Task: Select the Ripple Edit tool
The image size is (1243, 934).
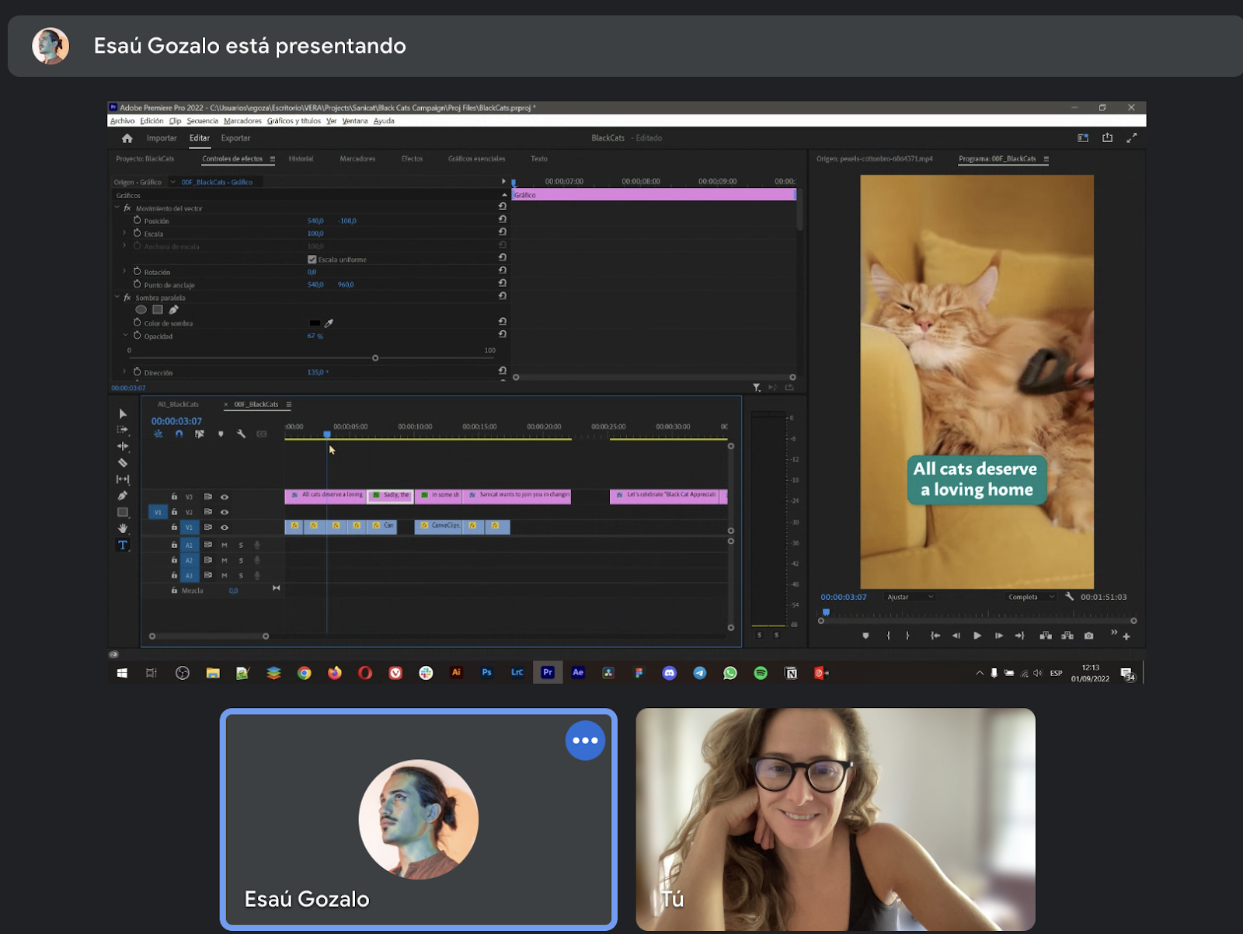Action: click(123, 446)
